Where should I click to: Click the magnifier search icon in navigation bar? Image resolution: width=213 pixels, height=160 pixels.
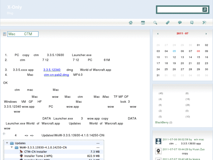point(155,23)
